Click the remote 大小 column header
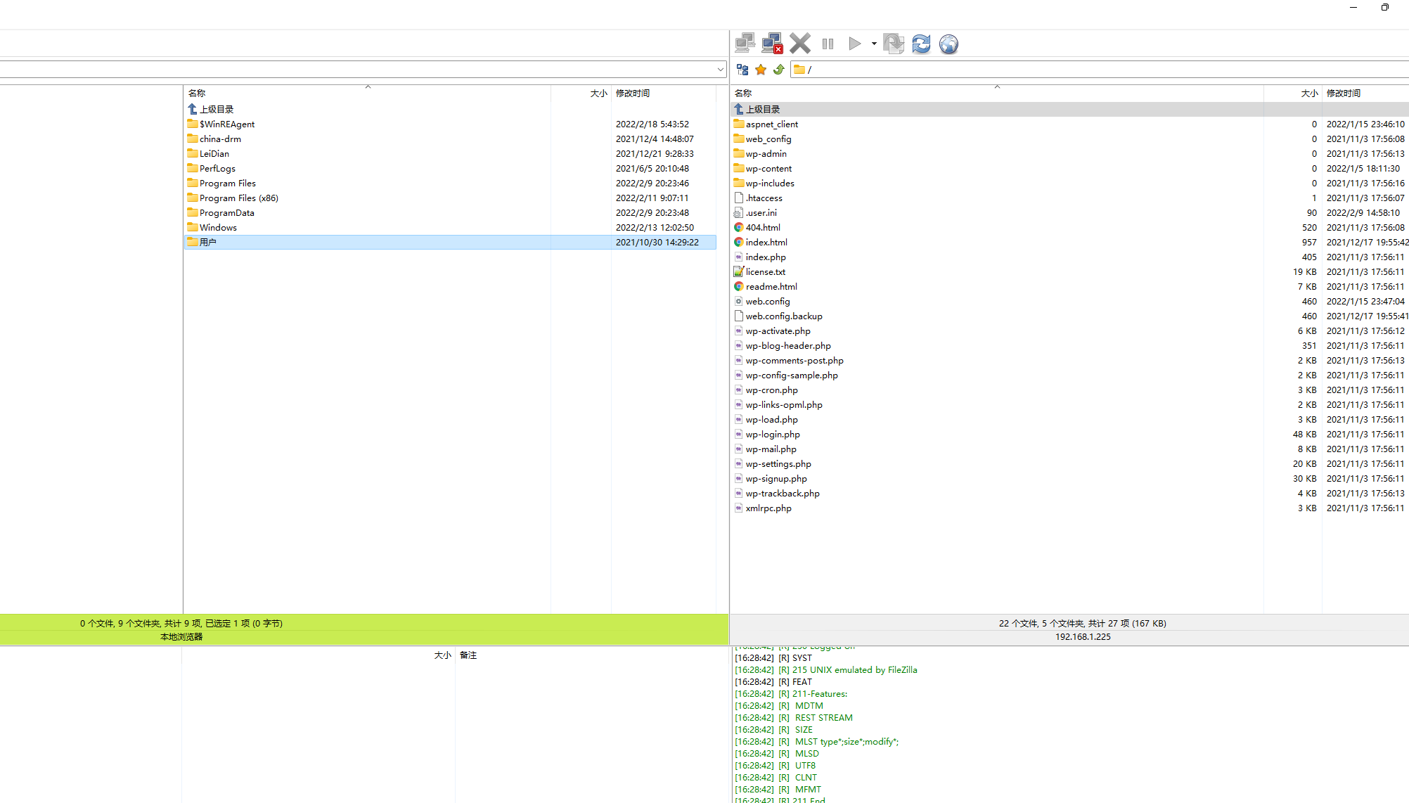 pos(1293,93)
